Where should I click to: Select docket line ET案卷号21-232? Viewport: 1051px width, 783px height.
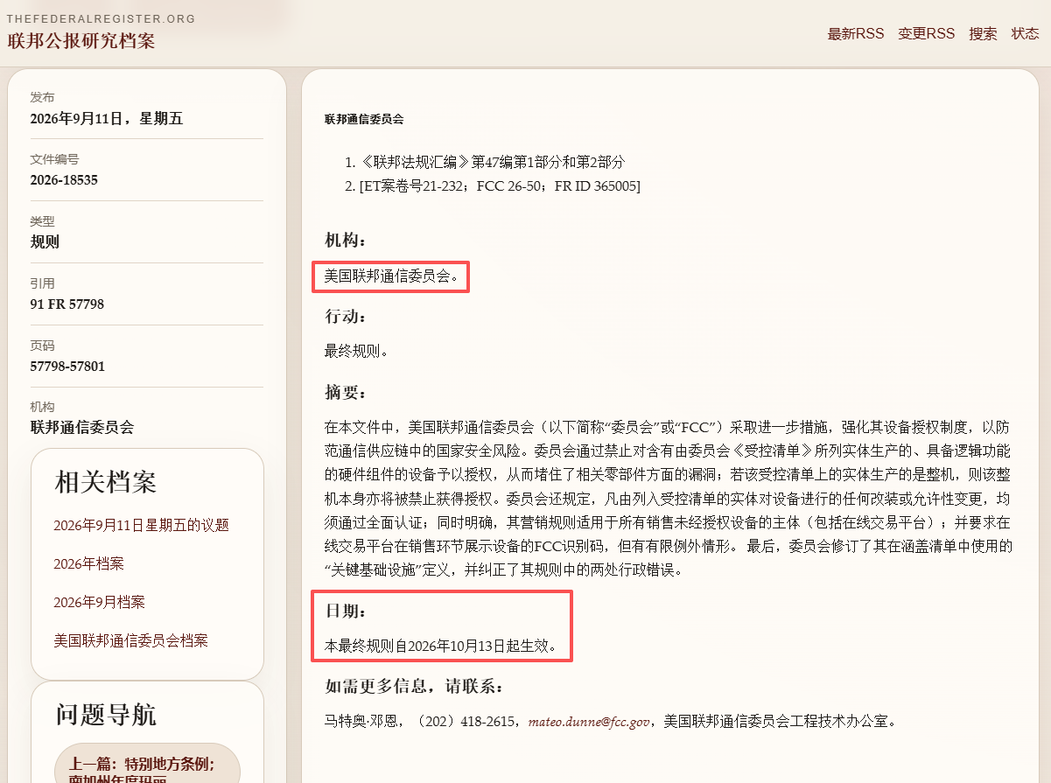[500, 185]
